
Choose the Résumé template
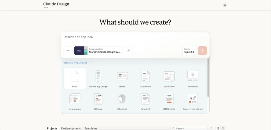point(98,101)
